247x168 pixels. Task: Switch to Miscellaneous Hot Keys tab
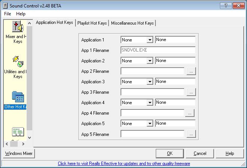132,23
